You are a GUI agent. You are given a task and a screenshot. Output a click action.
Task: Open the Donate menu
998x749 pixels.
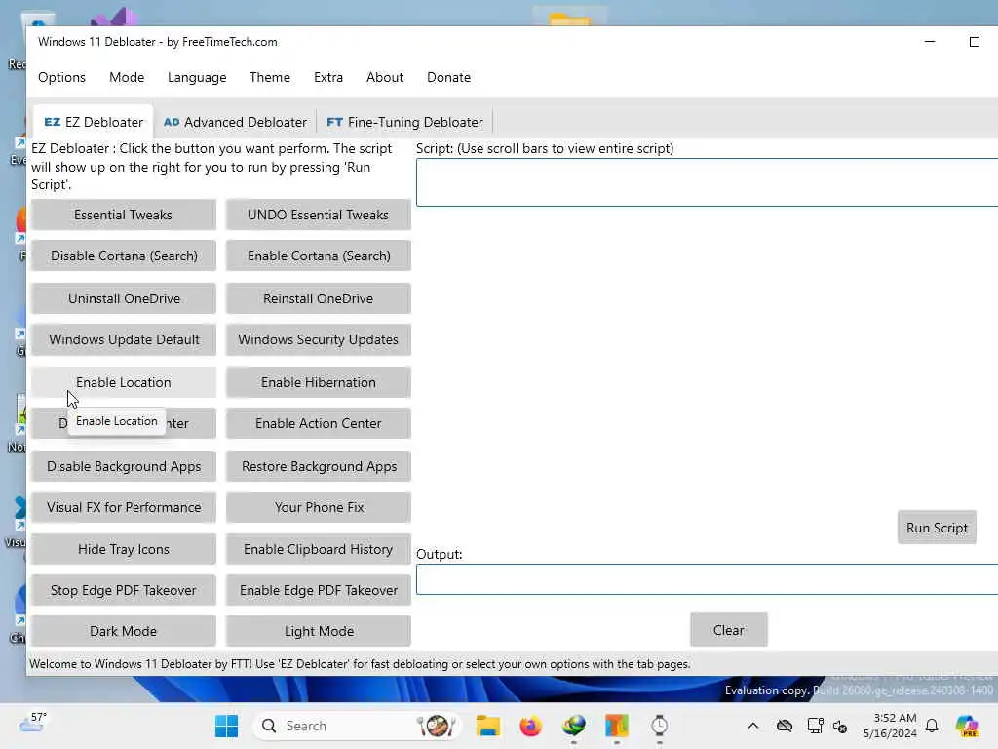[x=448, y=78]
